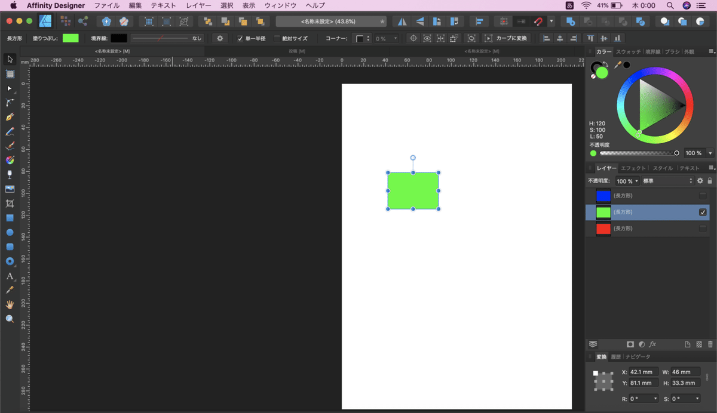Open the rotation R: 0° dropdown
Screen dimensions: 717x413
pos(644,399)
